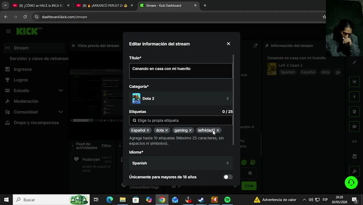Switch to the ARRANCÓ PERUST 2 browser tab
This screenshot has width=363, height=205.
tap(104, 5)
